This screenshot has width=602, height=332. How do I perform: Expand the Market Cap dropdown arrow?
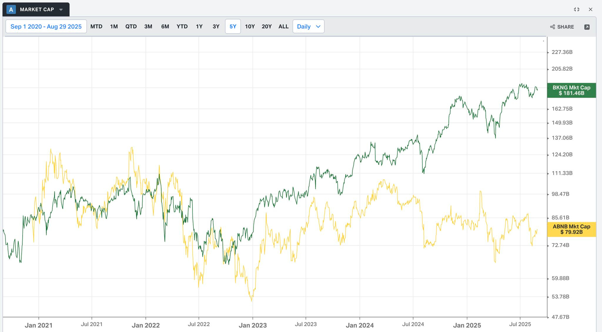click(61, 10)
